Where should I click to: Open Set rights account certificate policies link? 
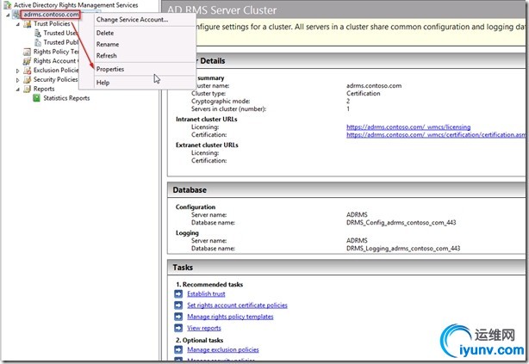pos(237,305)
